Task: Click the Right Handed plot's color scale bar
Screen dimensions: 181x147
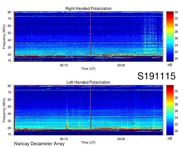Action: [x=170, y=36]
